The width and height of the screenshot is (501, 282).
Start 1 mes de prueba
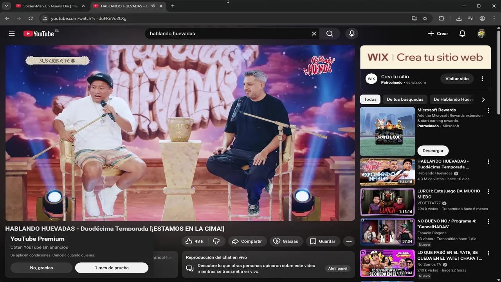(x=112, y=268)
